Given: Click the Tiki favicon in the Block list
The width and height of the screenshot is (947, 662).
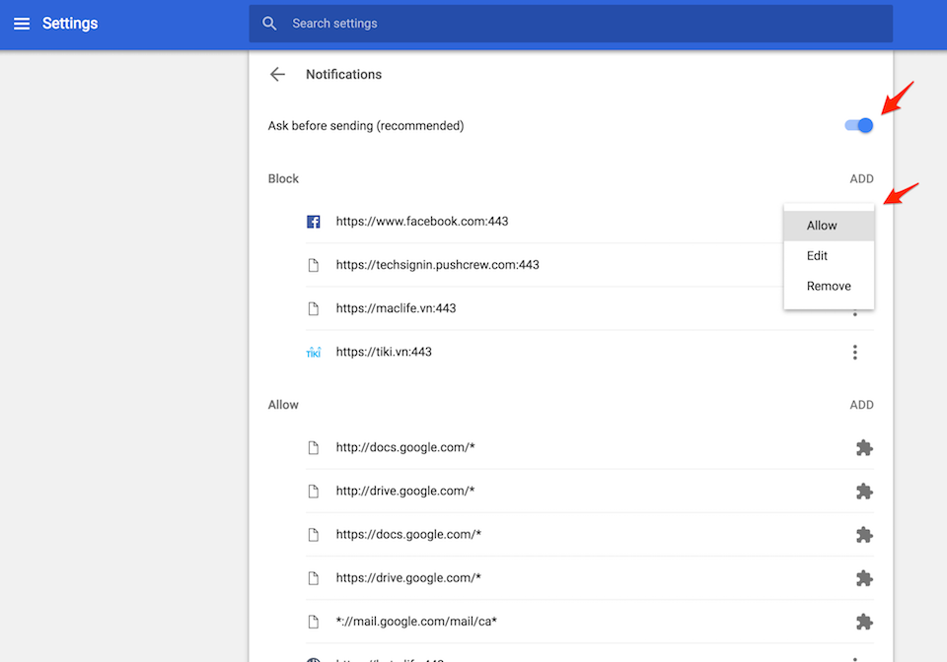Looking at the screenshot, I should coord(313,351).
